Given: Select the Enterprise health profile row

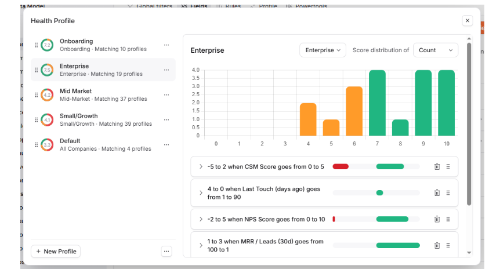Looking at the screenshot, I should [103, 70].
